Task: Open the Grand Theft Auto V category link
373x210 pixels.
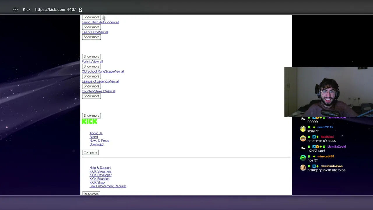Action: pos(95,22)
